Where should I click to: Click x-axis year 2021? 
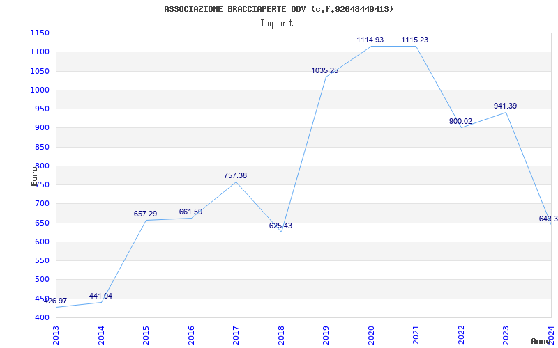tap(416, 335)
